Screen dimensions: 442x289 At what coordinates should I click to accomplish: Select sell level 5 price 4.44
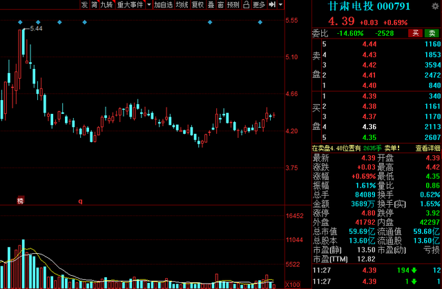click(x=369, y=44)
